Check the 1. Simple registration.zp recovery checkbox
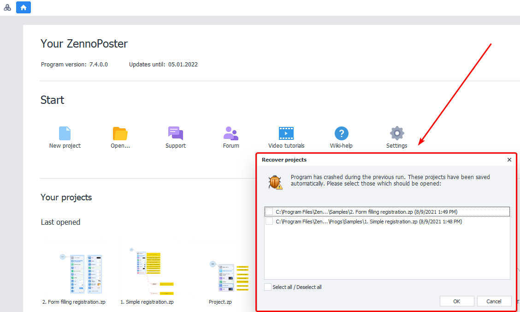The width and height of the screenshot is (520, 312). click(269, 222)
